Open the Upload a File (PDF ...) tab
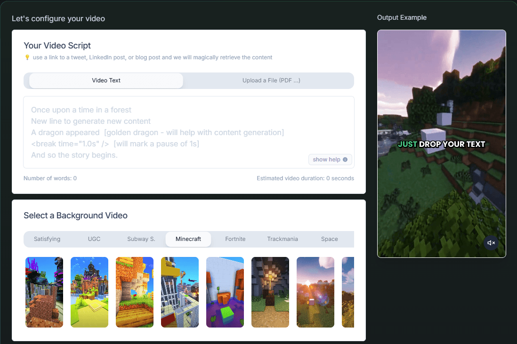Screen dimensions: 517x344 (271, 80)
